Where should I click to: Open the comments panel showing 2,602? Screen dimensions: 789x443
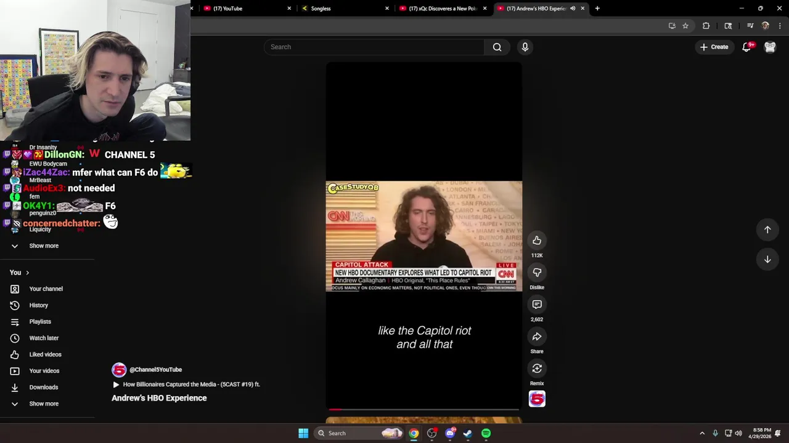537,305
